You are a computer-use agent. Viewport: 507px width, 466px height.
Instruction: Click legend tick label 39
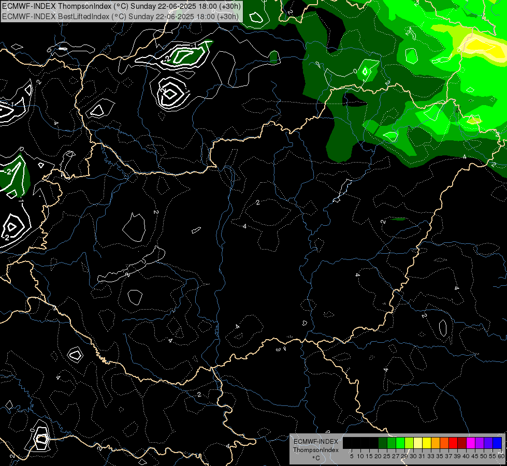coord(457,456)
